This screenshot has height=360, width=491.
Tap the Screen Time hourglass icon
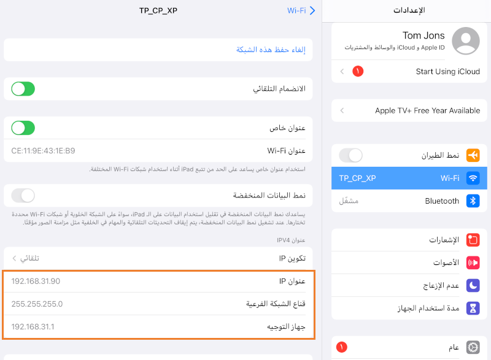[x=473, y=308]
